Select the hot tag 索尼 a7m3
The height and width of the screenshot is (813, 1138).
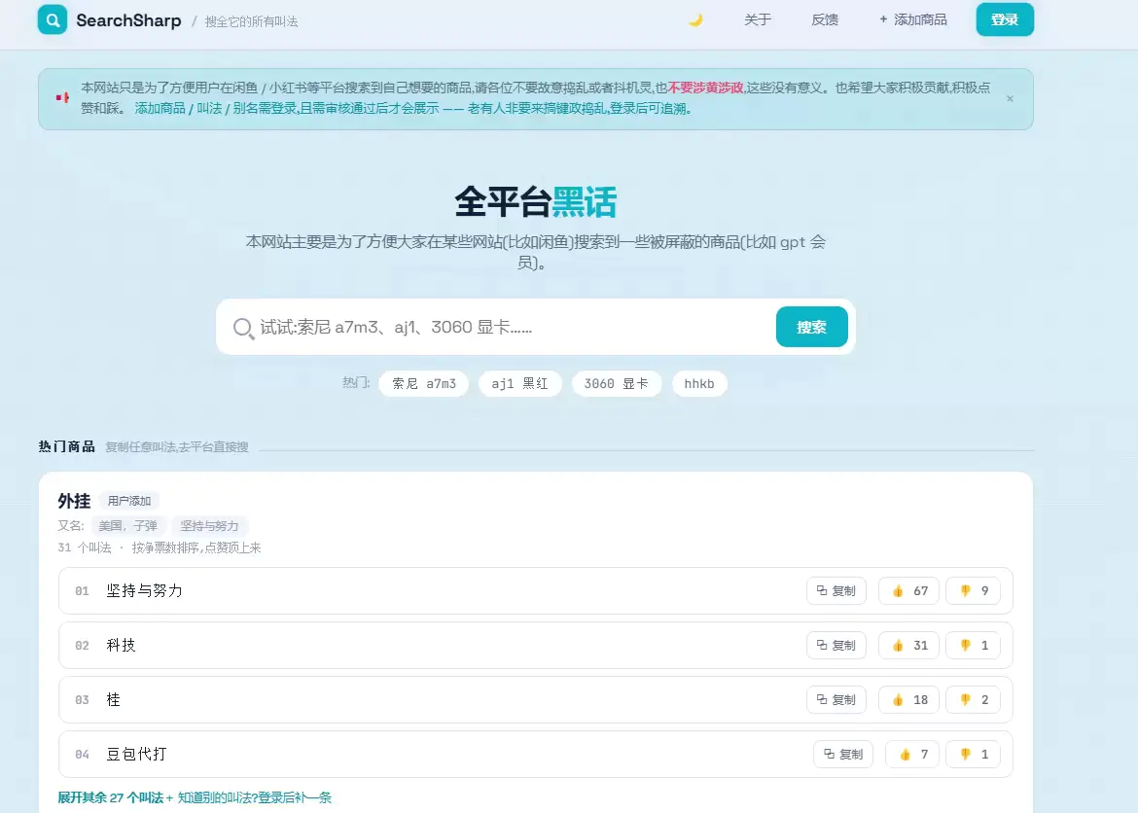click(424, 383)
